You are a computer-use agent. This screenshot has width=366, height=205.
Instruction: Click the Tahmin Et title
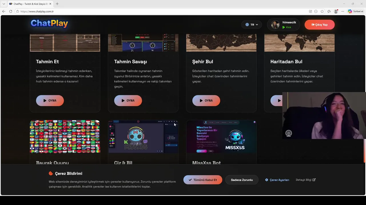coord(47,61)
